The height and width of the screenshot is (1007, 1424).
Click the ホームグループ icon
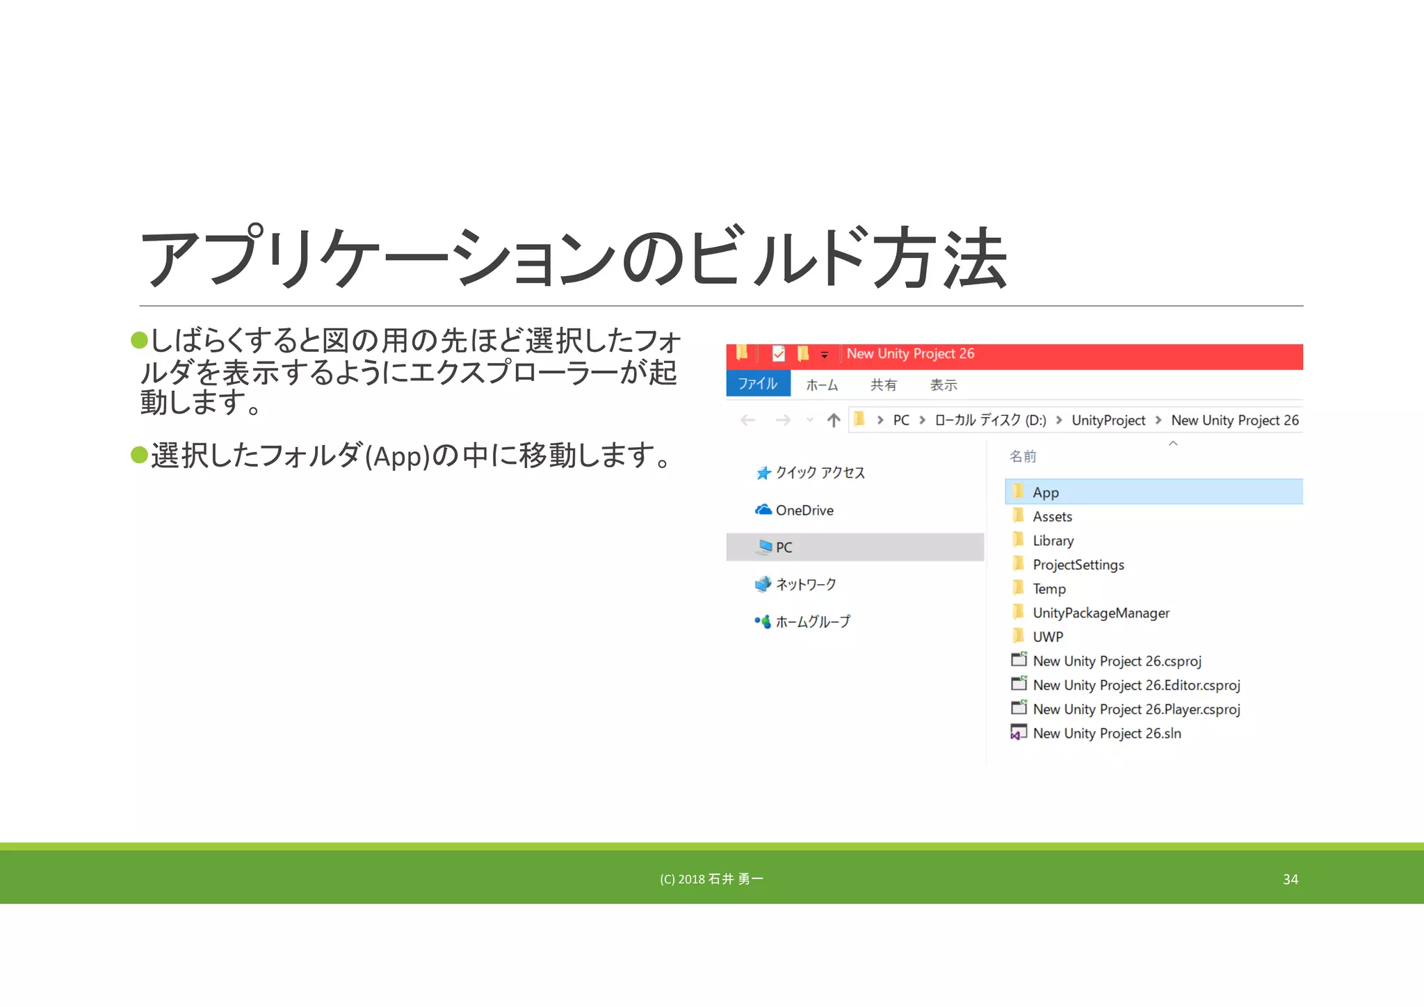click(763, 622)
